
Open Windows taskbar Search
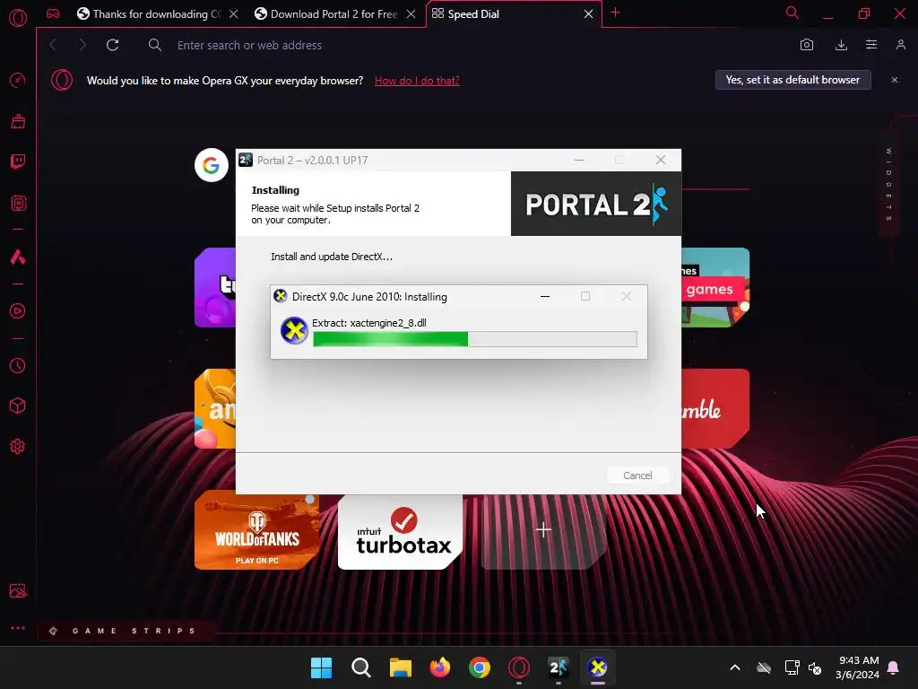click(x=360, y=667)
